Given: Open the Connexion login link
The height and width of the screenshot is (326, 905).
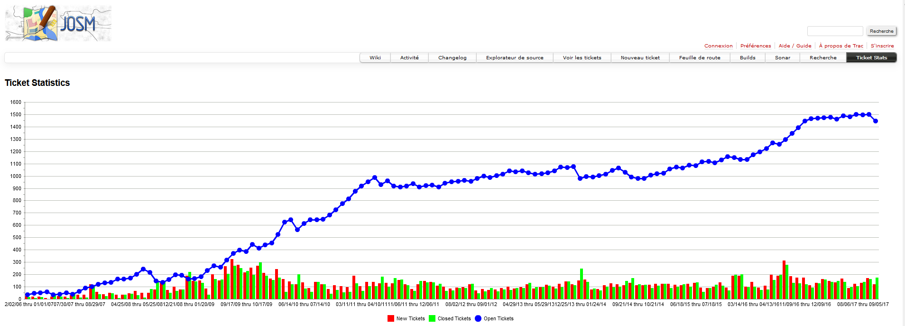Looking at the screenshot, I should (718, 46).
